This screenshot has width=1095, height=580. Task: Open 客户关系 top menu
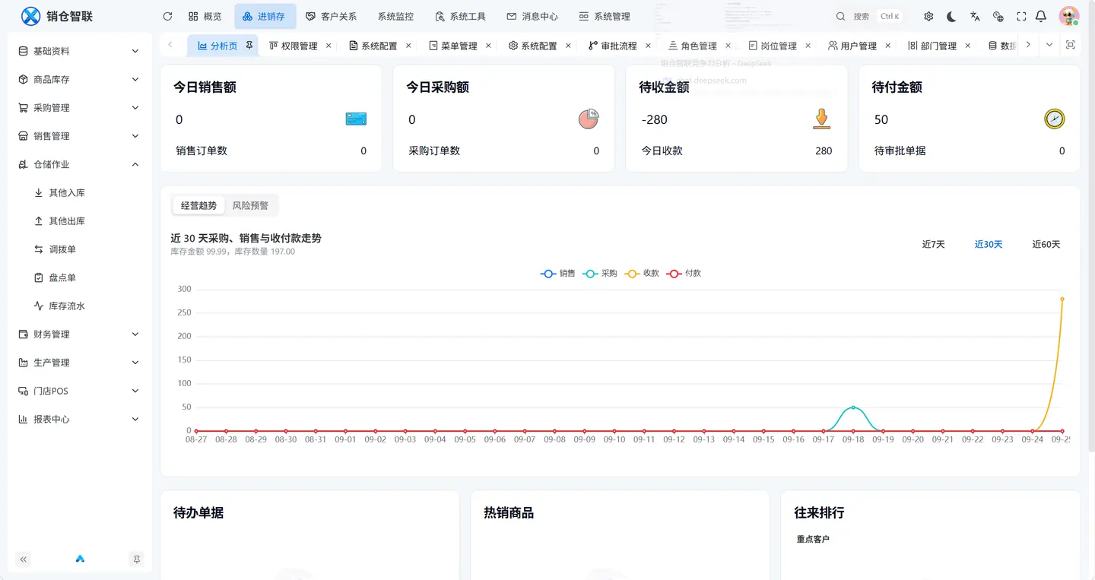pyautogui.click(x=331, y=16)
